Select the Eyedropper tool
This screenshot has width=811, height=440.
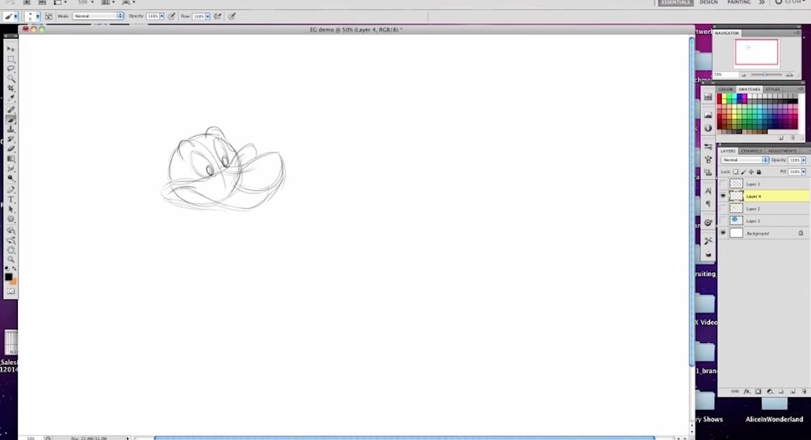[11, 98]
